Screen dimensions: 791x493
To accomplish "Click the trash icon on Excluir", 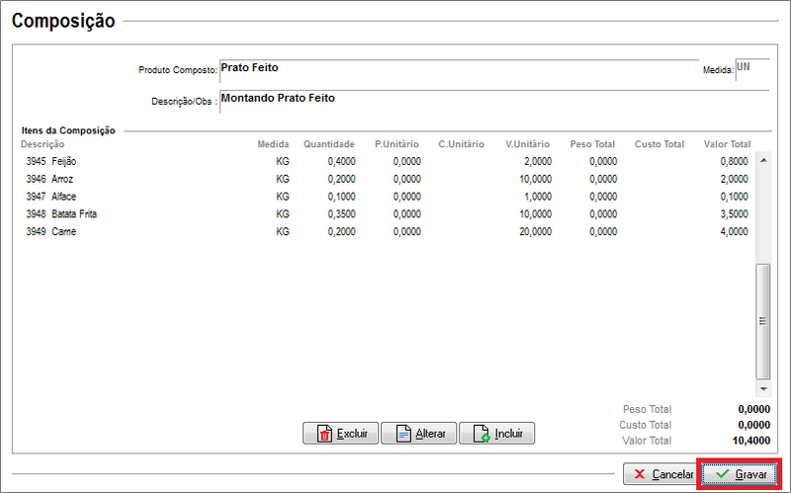I will [323, 434].
